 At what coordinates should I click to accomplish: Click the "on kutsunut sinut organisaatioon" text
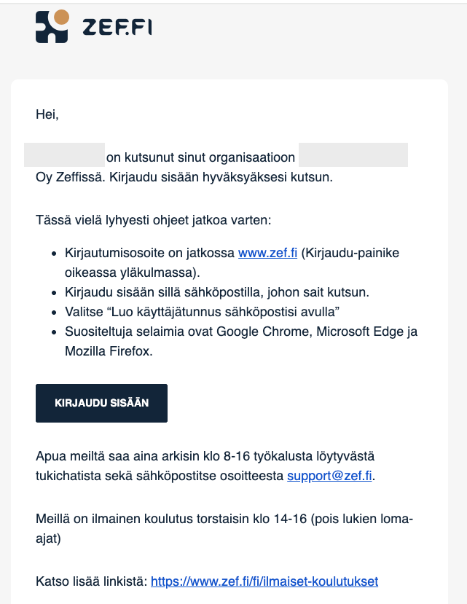(x=200, y=157)
